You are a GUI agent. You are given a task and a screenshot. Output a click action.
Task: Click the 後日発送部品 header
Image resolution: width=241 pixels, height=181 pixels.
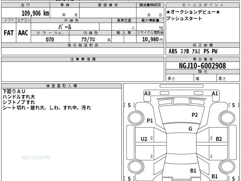coord(83,45)
